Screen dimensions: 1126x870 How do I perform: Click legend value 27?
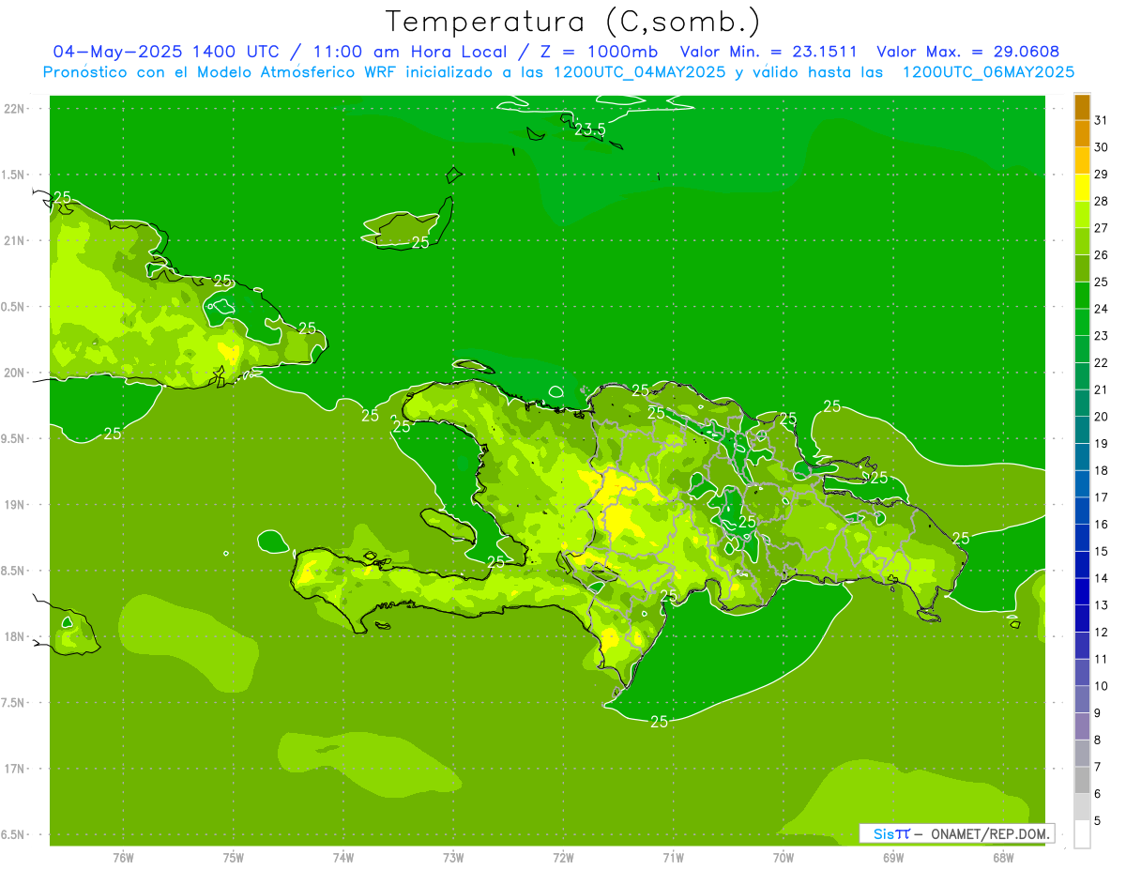(1102, 228)
